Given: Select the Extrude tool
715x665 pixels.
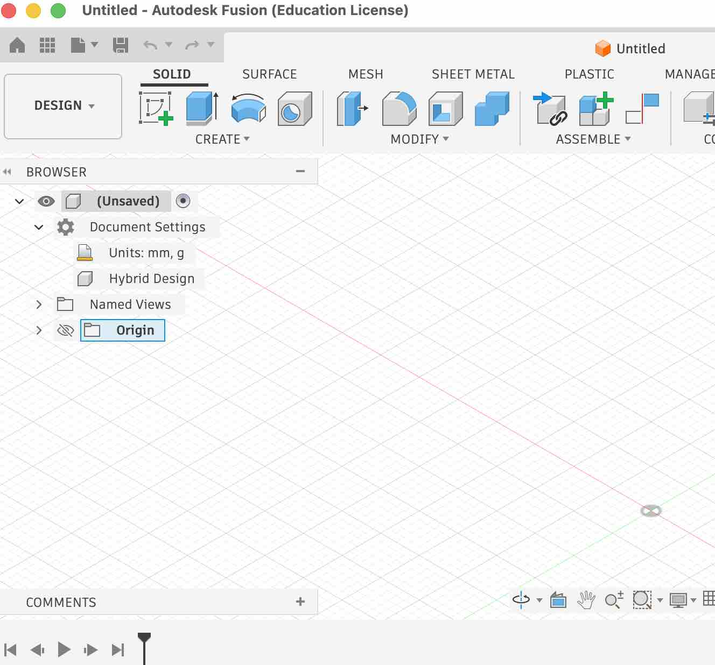Looking at the screenshot, I should tap(202, 108).
